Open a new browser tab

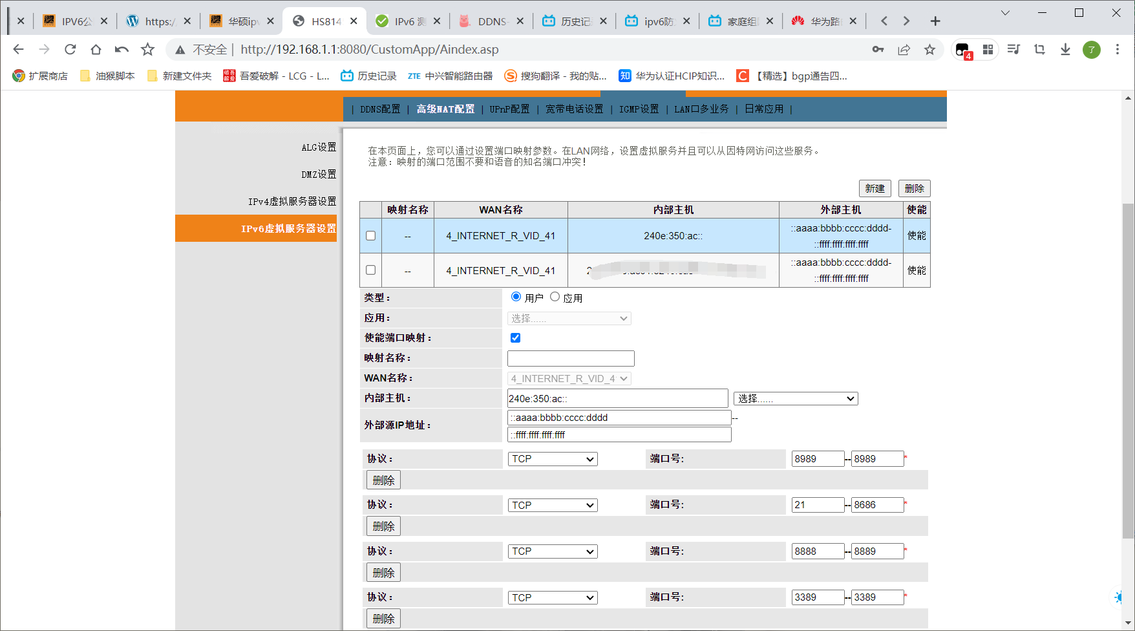pos(935,21)
